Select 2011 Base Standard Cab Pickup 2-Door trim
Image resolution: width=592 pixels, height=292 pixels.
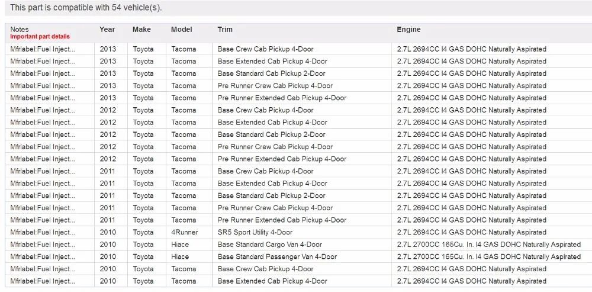[272, 195]
